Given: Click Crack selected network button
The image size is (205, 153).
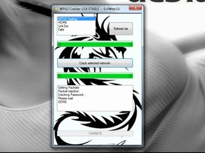Looking at the screenshot, I should [x=95, y=63].
